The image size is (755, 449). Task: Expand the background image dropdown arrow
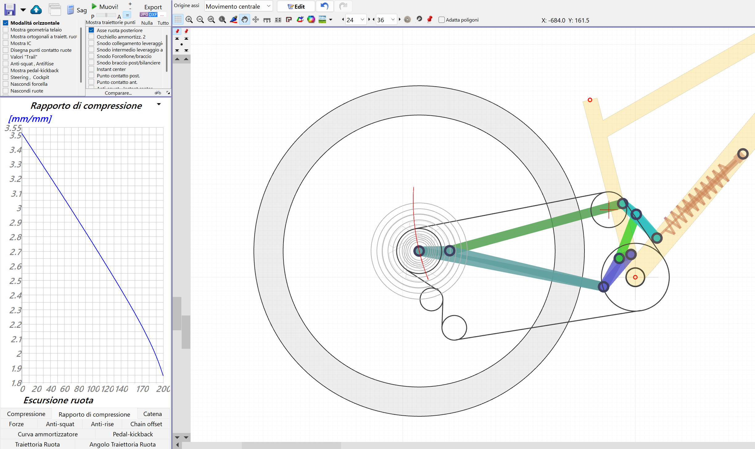tap(331, 20)
